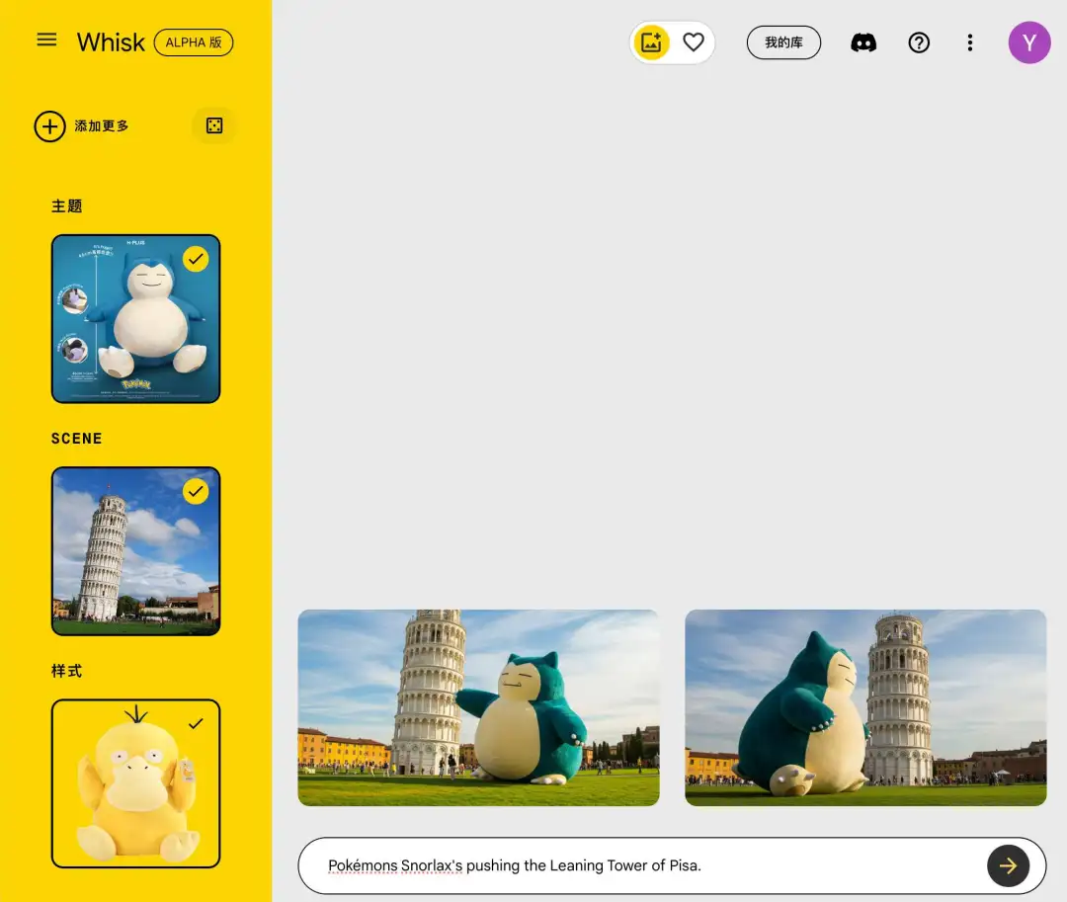Image resolution: width=1067 pixels, height=902 pixels.
Task: Show favorites with the heart icon
Action: click(x=694, y=42)
